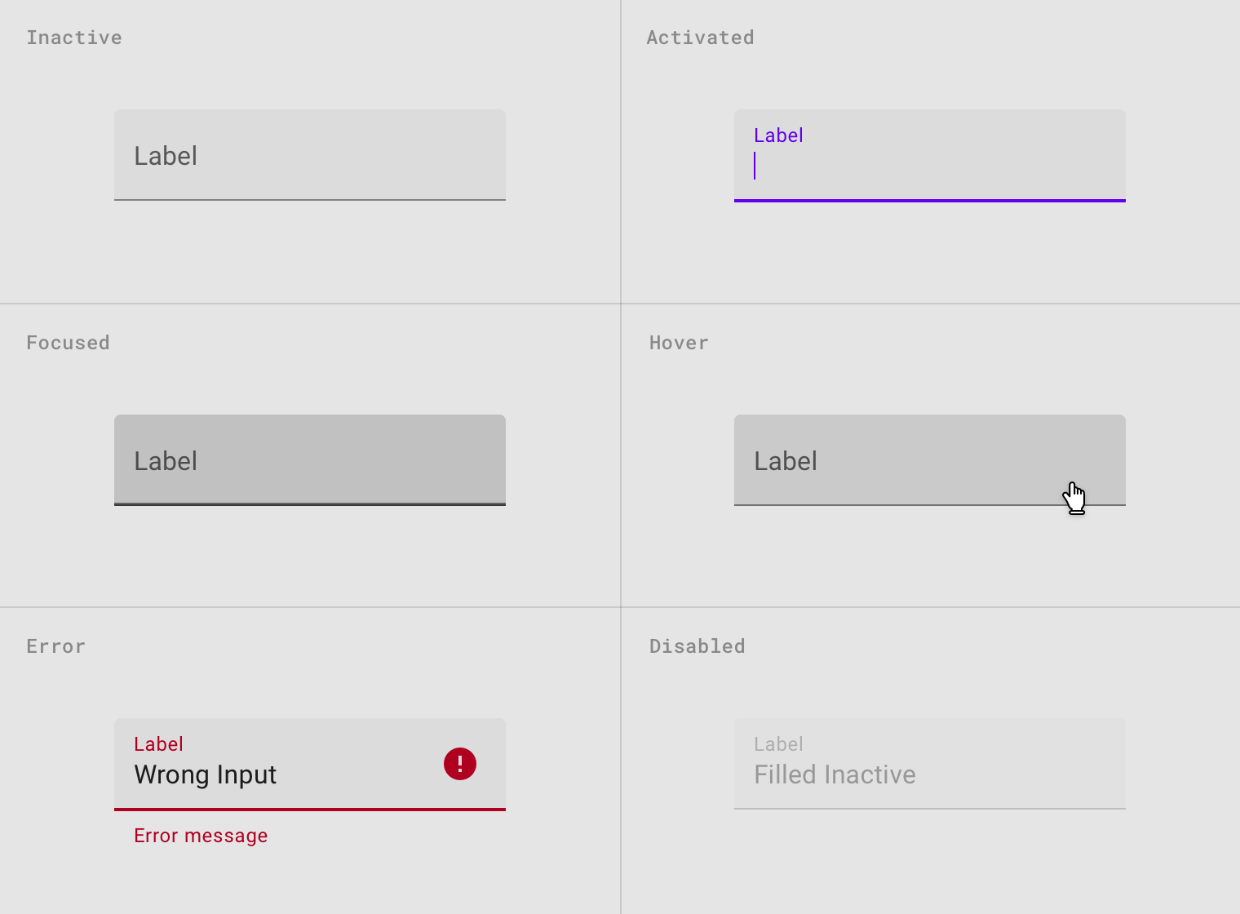Click the Focused section heading
The image size is (1240, 914).
pyautogui.click(x=68, y=343)
